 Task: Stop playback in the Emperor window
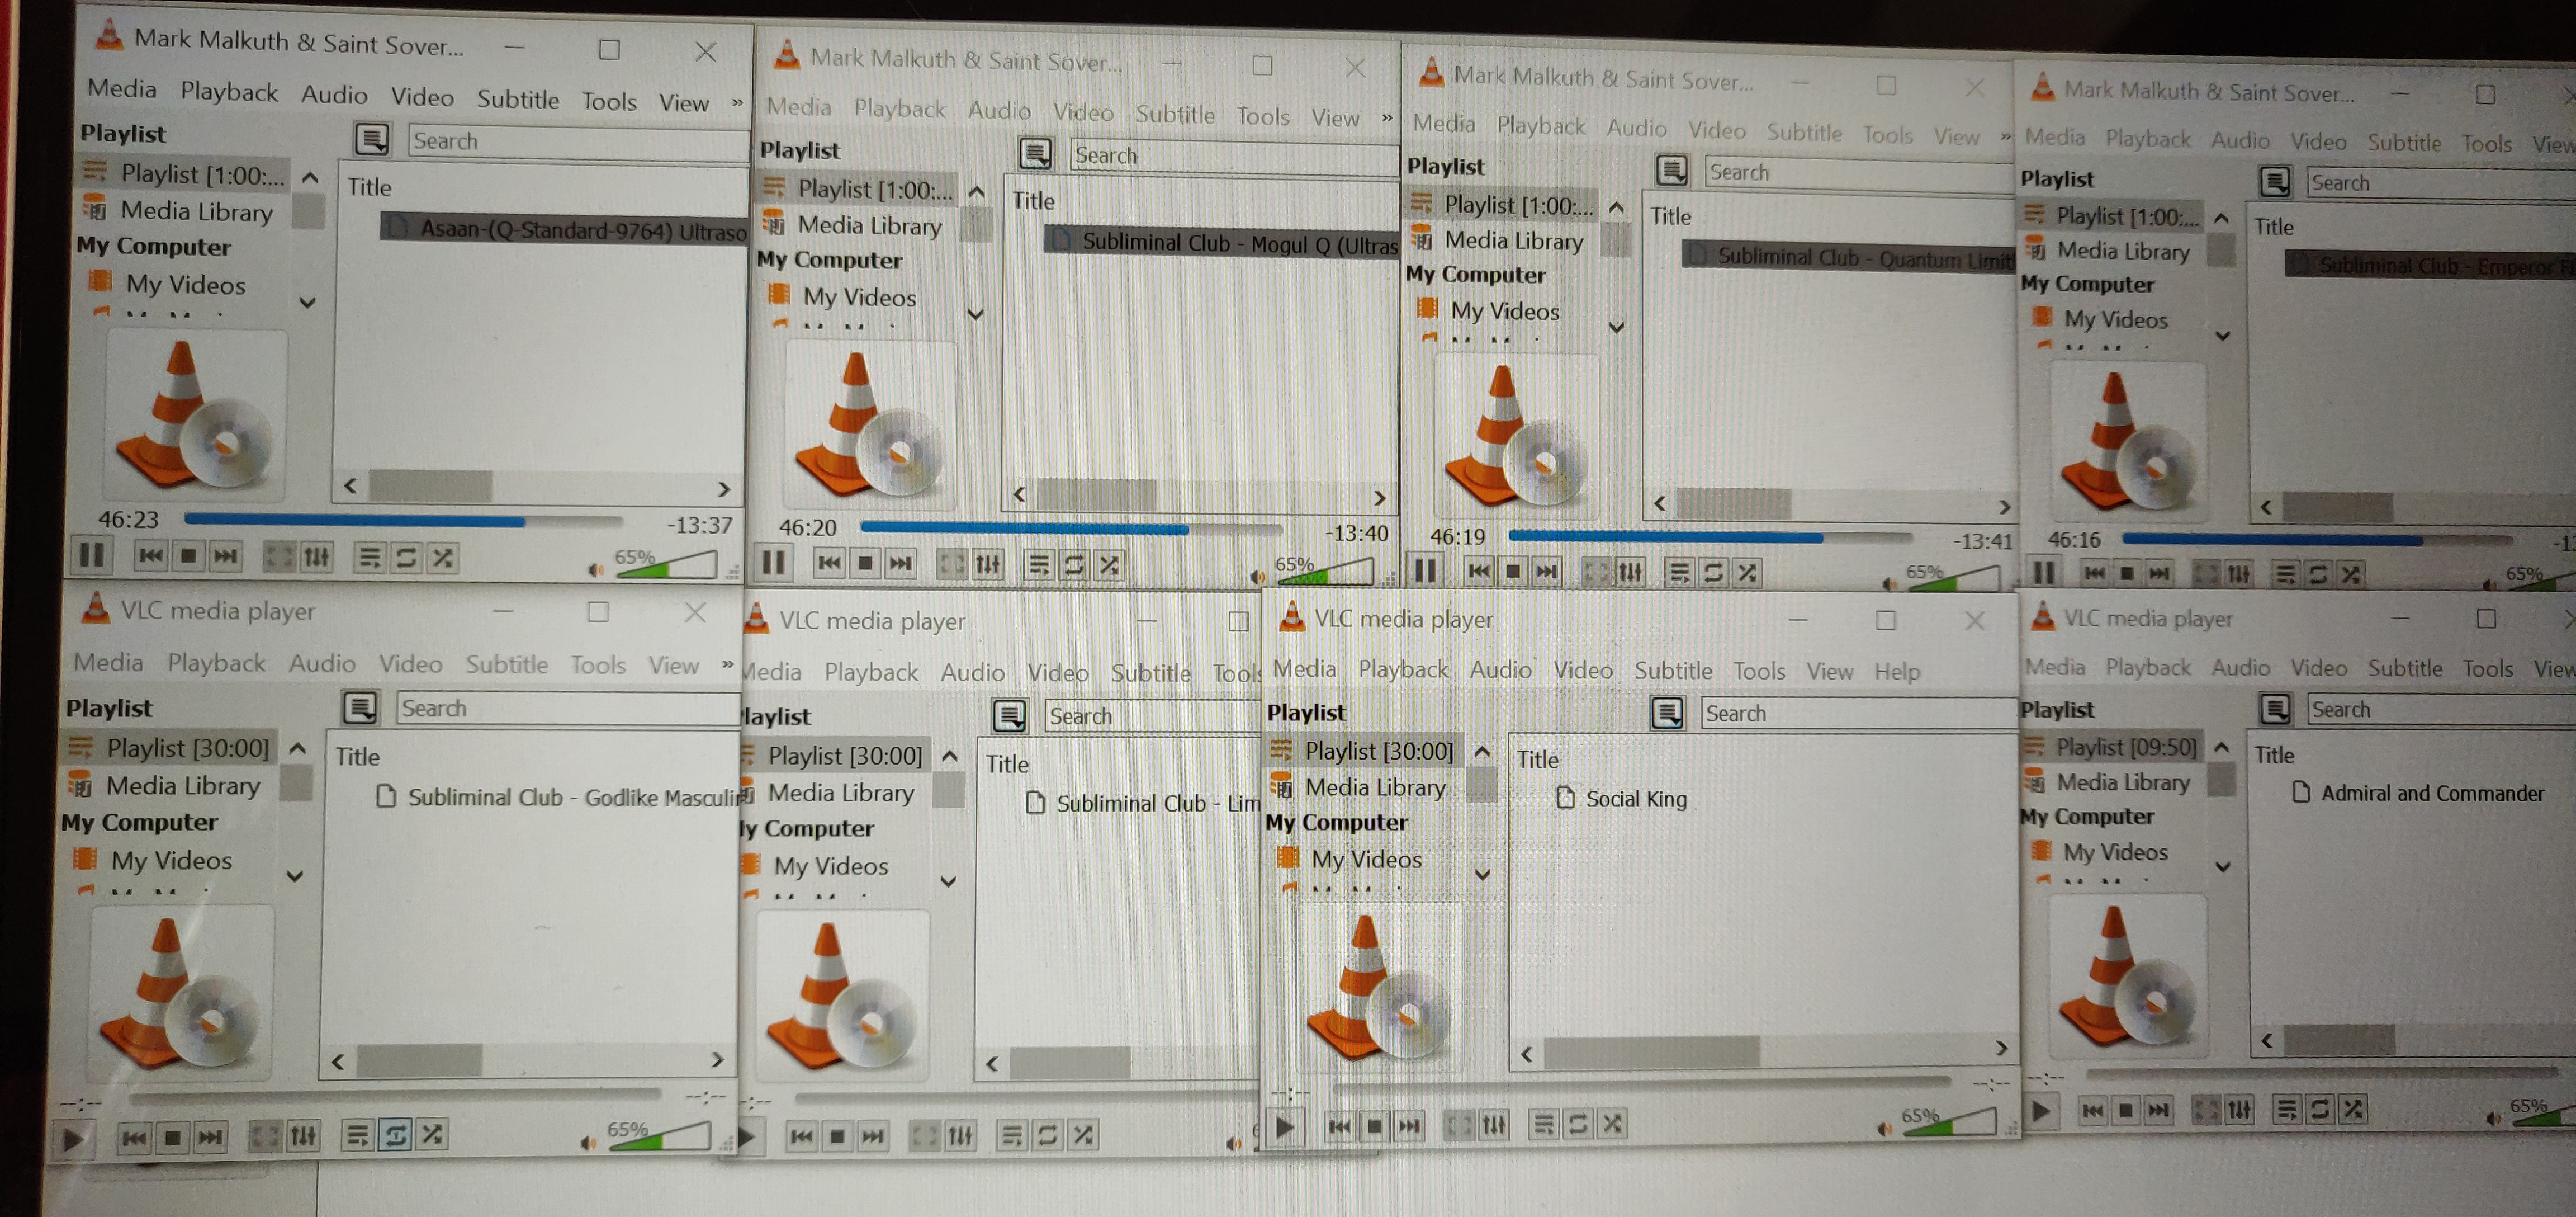coord(2127,573)
